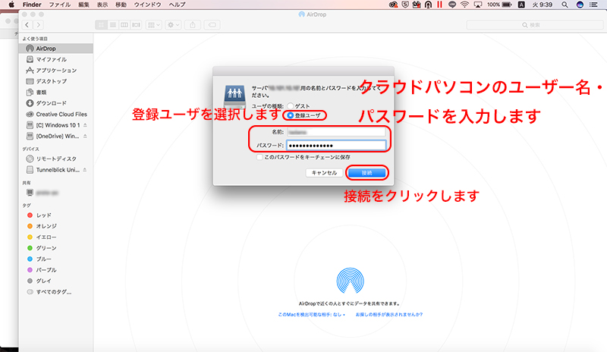Click the Spotlight search icon
Image resolution: width=607 pixels, height=352 pixels.
[x=565, y=5]
